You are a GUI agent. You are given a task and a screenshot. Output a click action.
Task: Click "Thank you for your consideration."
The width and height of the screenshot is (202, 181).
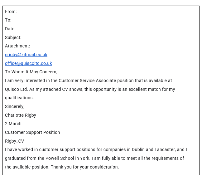(85, 167)
